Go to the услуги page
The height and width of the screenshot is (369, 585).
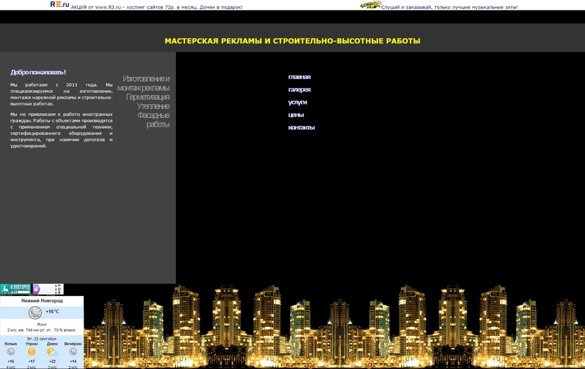297,102
